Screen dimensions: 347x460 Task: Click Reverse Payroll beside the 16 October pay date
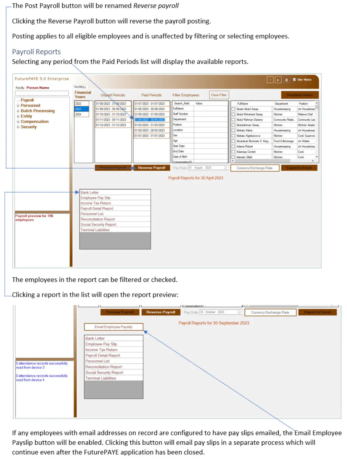click(161, 312)
